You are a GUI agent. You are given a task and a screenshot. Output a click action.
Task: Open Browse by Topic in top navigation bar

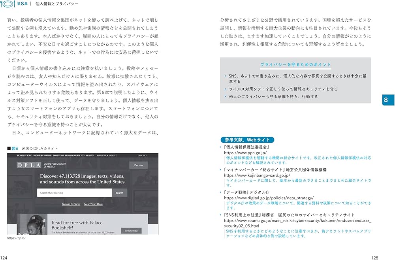click(25, 155)
